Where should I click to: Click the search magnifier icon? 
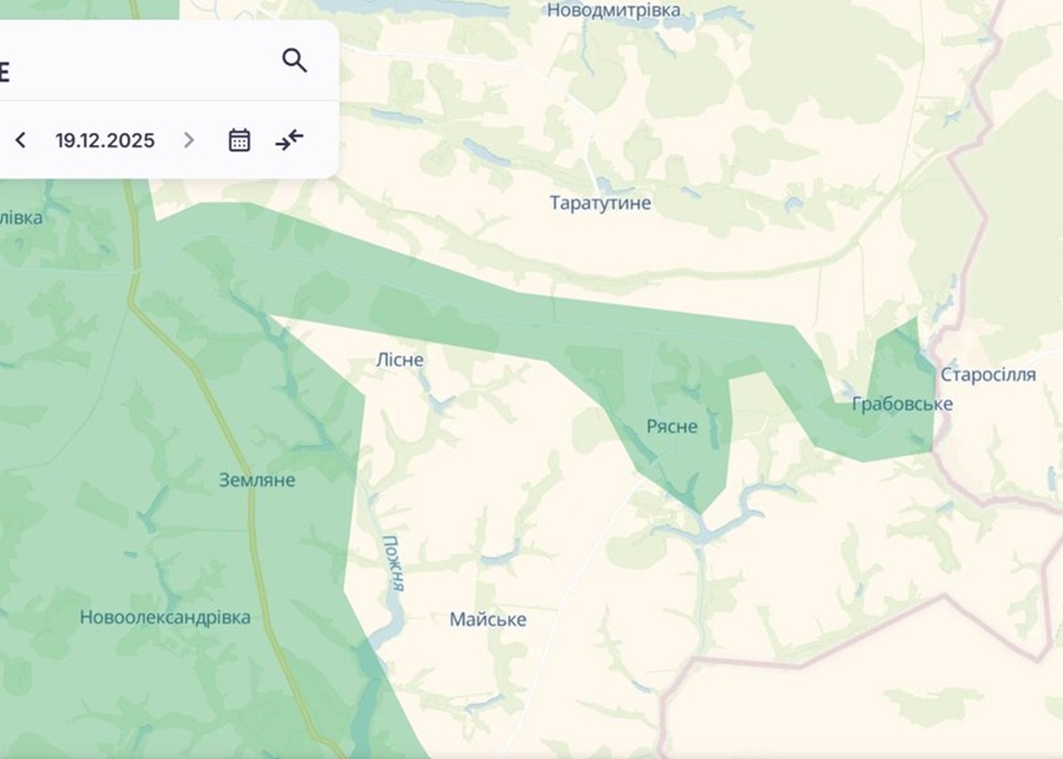point(294,61)
